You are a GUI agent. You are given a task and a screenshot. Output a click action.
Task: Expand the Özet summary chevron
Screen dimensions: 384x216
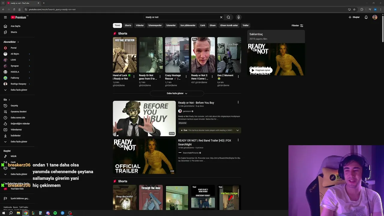(x=238, y=130)
